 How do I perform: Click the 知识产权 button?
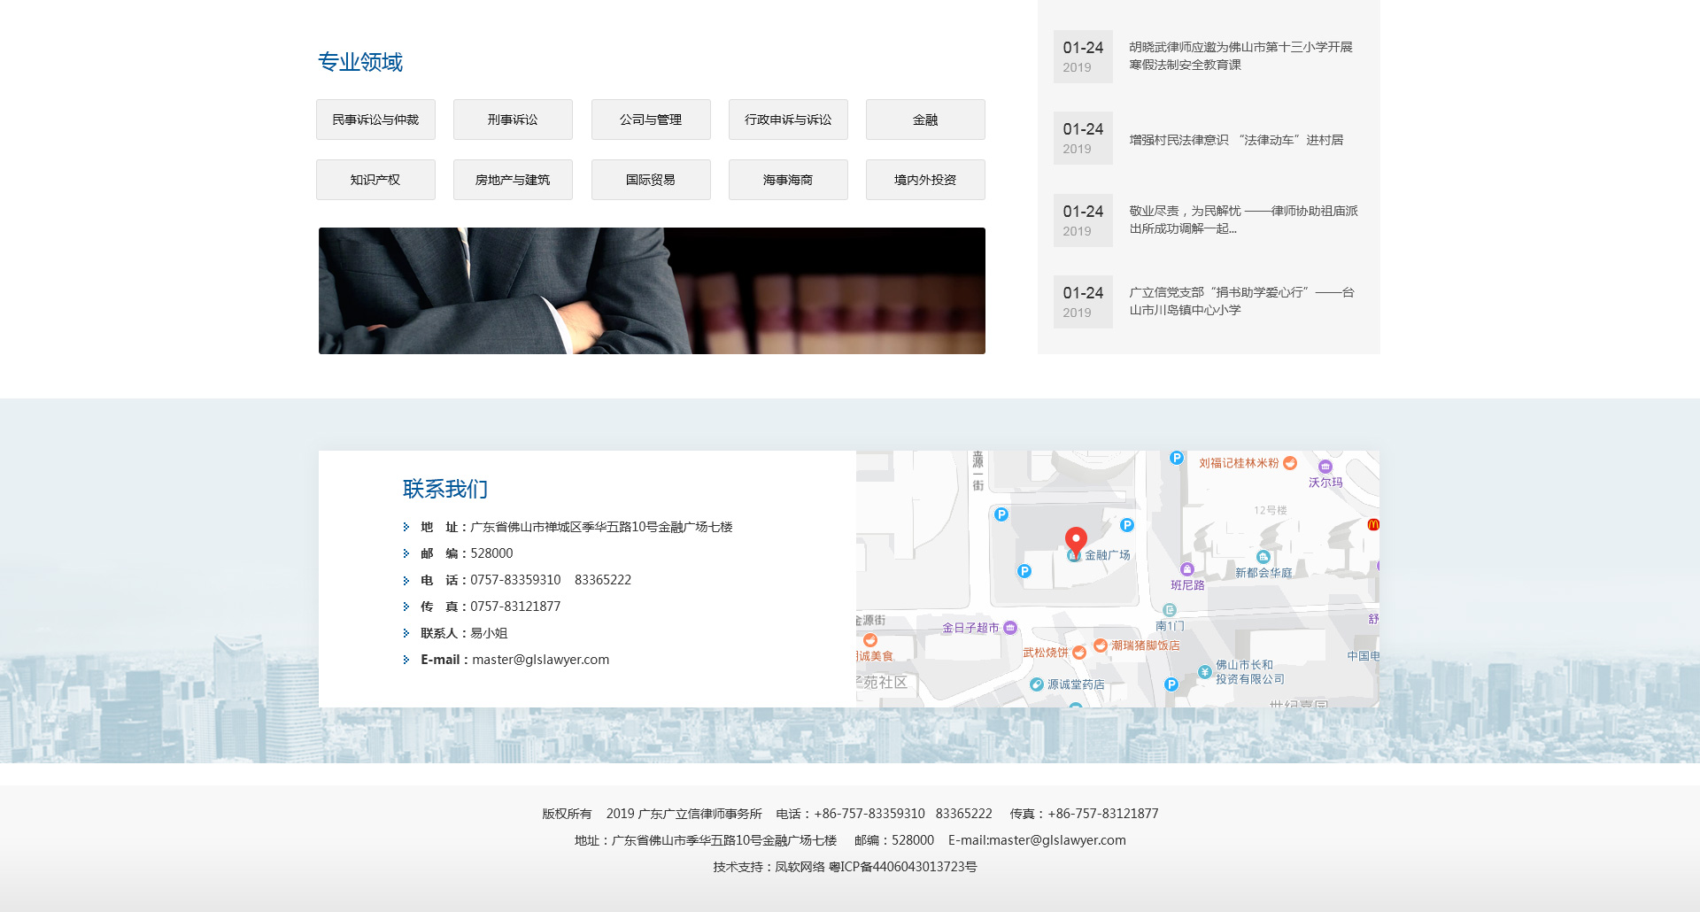tap(375, 180)
